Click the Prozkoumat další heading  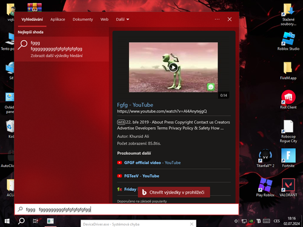134,153
